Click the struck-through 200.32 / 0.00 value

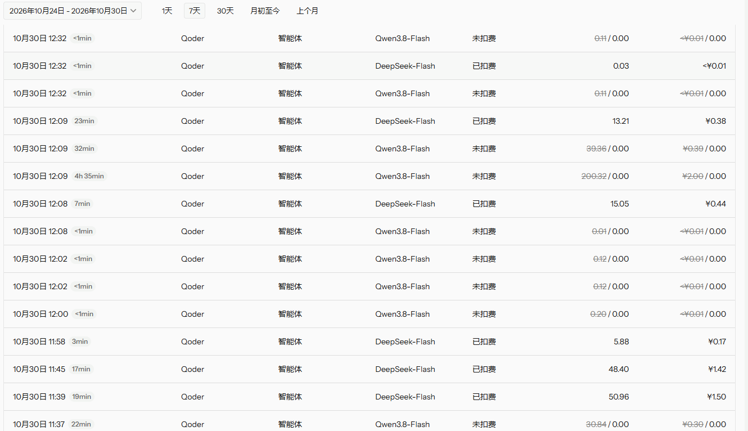[605, 176]
